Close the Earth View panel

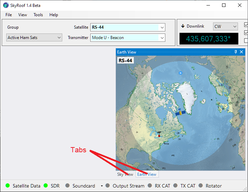(x=241, y=52)
